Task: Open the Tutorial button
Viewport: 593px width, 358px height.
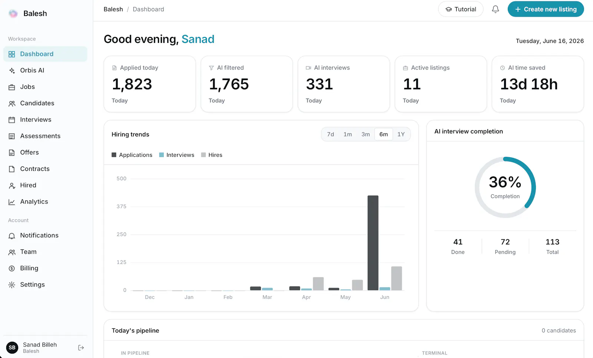Action: [461, 9]
